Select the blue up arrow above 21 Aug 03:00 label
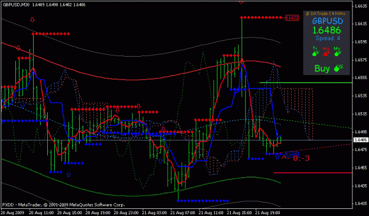This screenshot has width=369, height=216. tap(161, 161)
